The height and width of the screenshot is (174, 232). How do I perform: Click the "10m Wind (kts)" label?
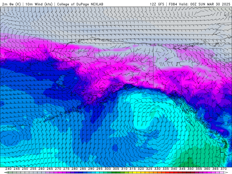click(x=39, y=4)
